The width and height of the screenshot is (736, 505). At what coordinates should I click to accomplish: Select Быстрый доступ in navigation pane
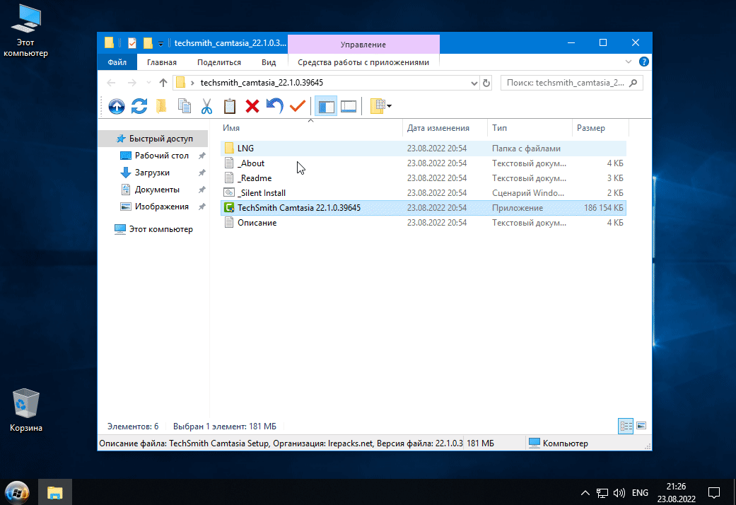pyautogui.click(x=154, y=139)
